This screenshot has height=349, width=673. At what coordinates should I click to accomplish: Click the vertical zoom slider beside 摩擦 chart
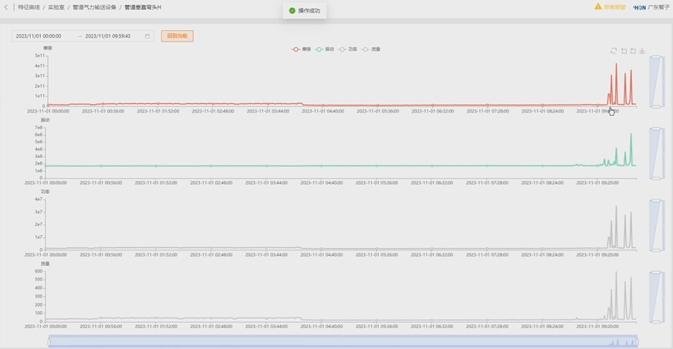coord(657,81)
